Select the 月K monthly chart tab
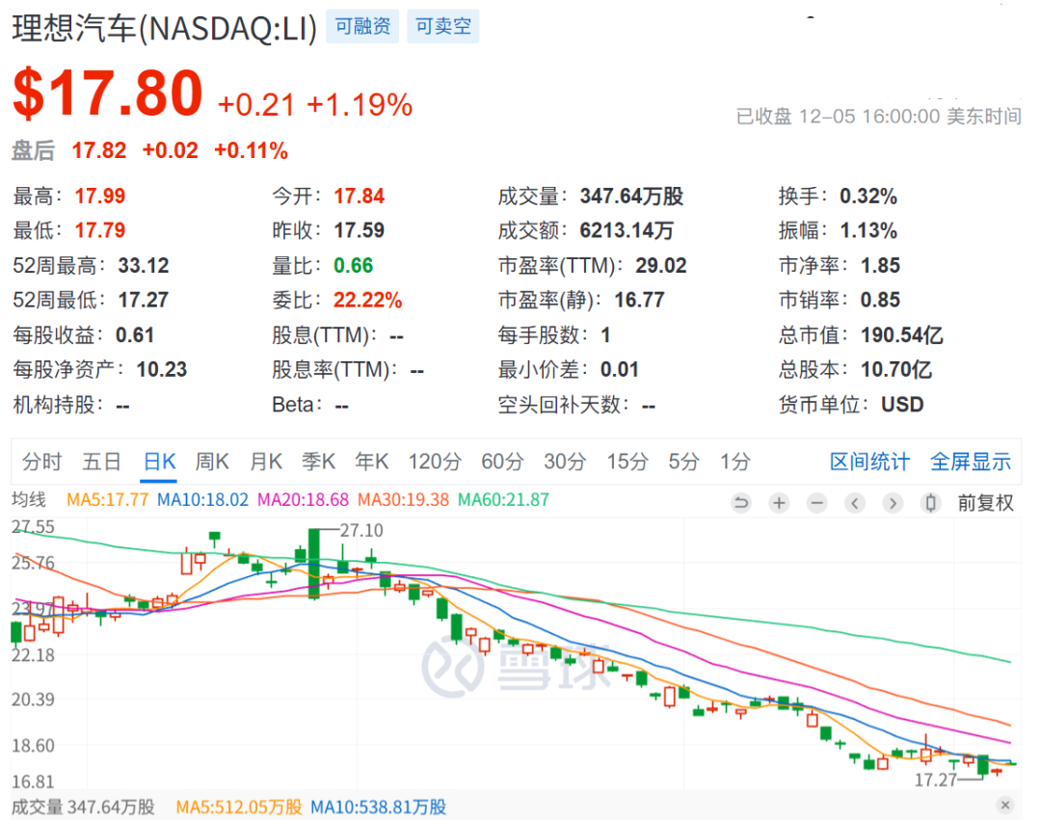This screenshot has width=1041, height=820. [266, 462]
